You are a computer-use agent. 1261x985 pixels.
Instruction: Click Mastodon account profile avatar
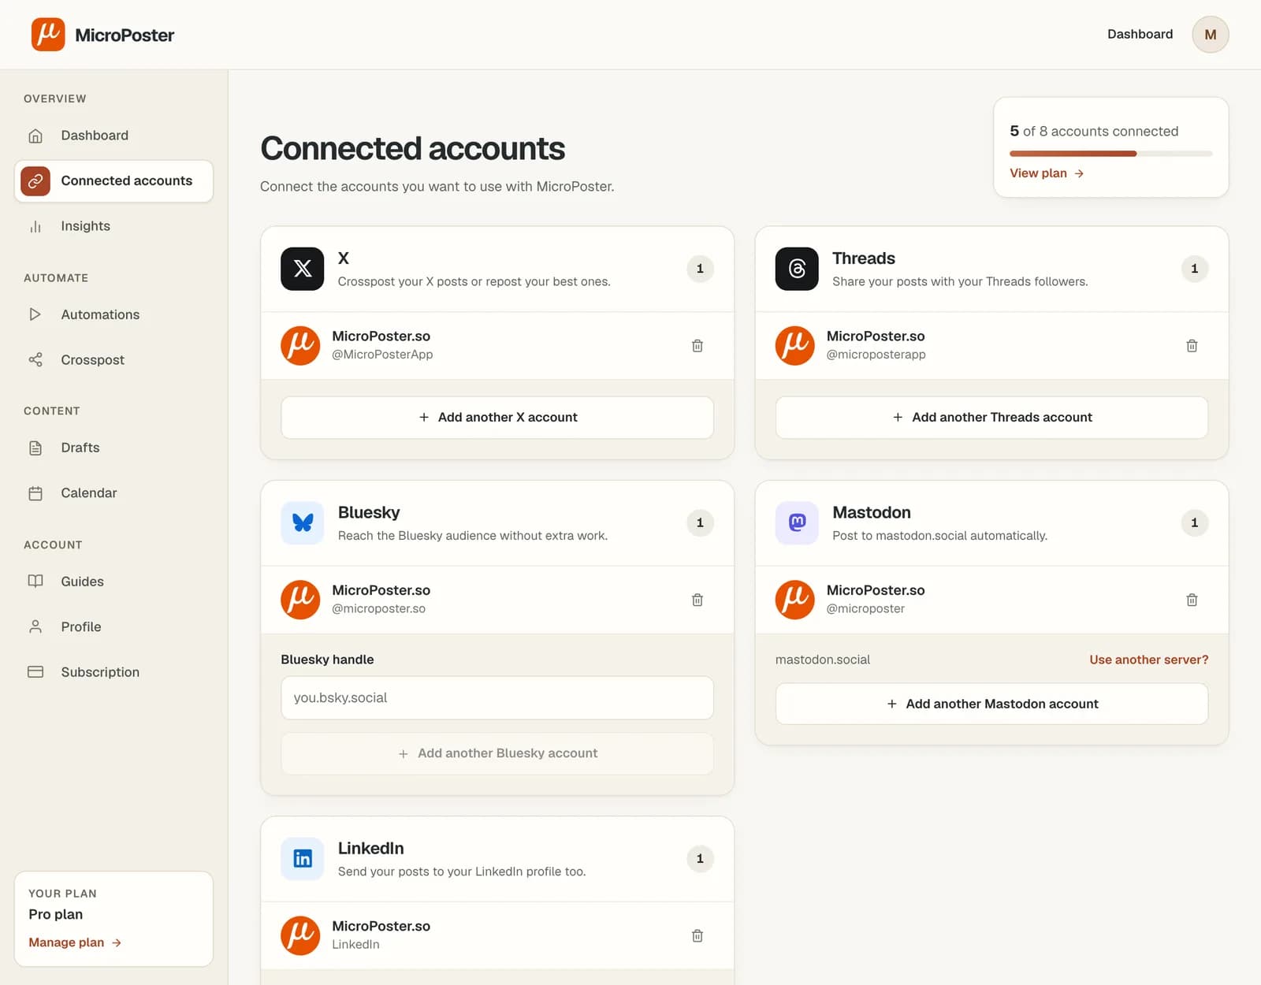coord(794,600)
